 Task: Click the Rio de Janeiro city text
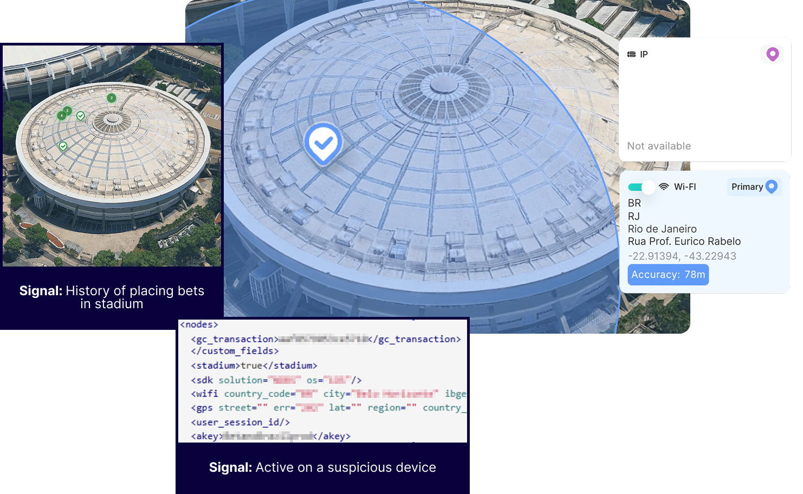[x=662, y=229]
